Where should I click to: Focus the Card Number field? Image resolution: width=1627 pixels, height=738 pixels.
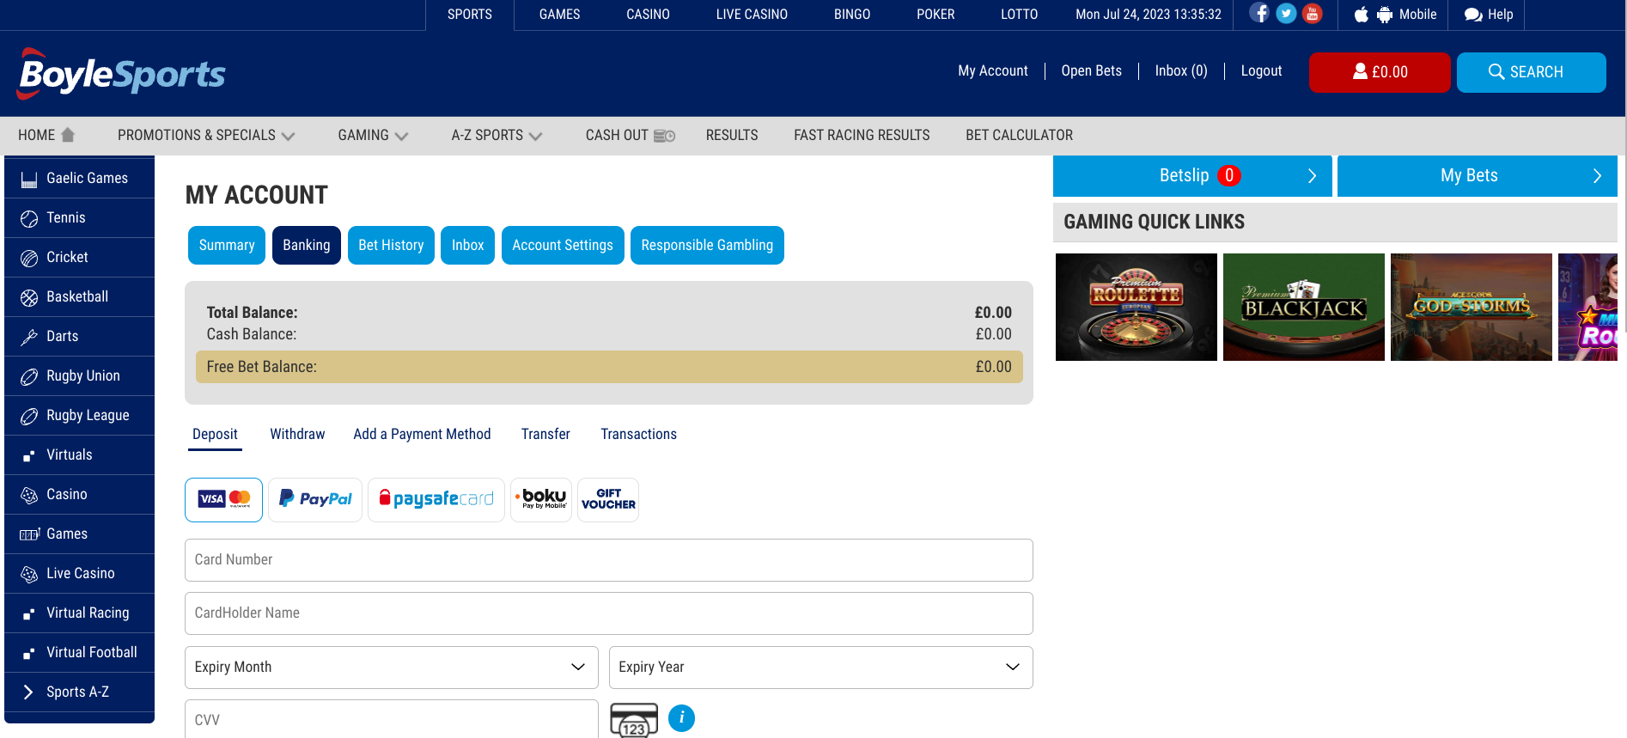(609, 560)
